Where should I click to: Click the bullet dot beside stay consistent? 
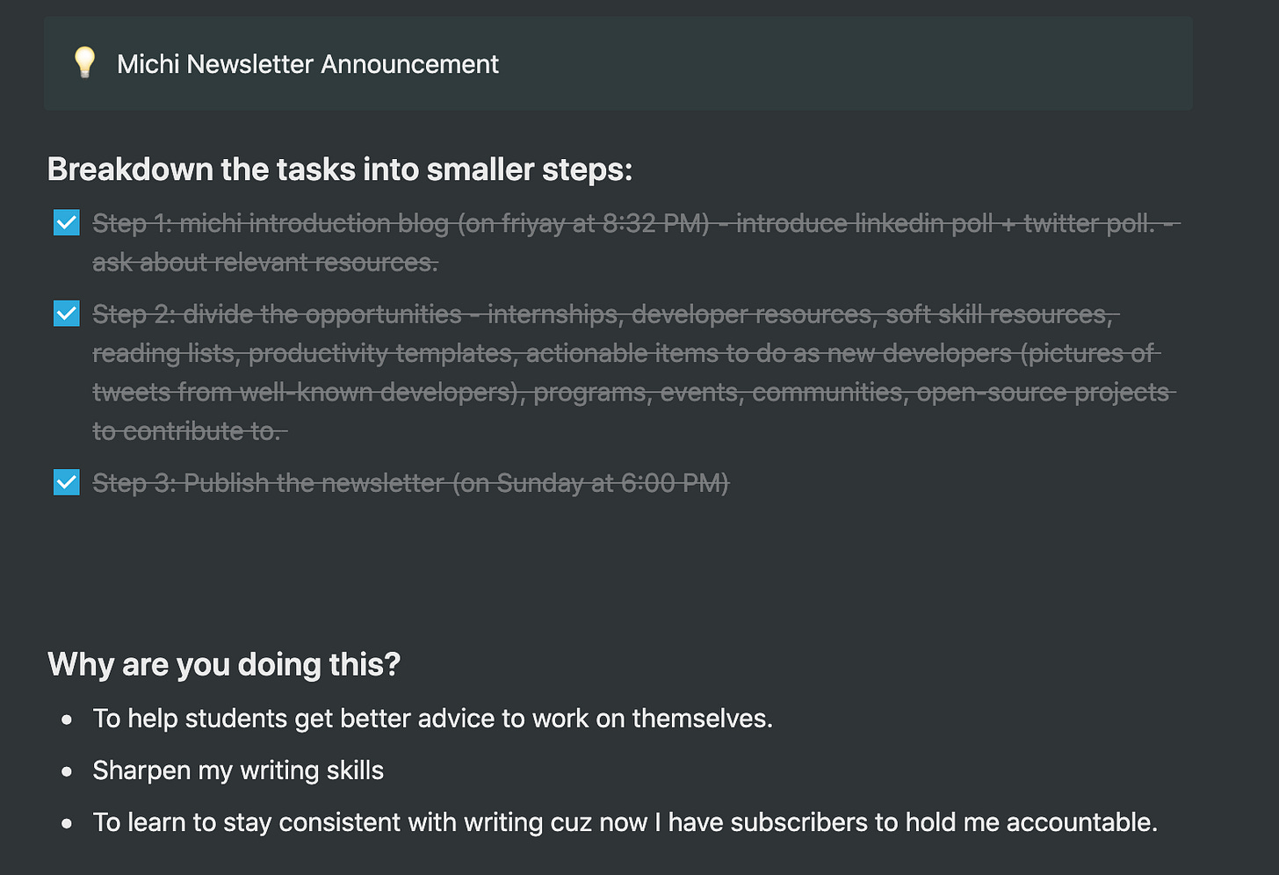[67, 823]
